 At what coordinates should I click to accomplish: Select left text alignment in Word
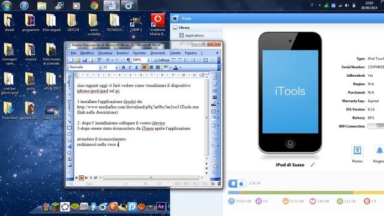click(145, 67)
